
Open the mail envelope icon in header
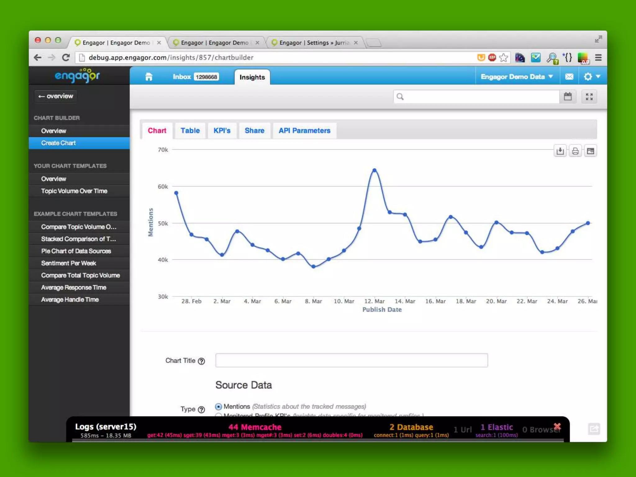tap(569, 77)
